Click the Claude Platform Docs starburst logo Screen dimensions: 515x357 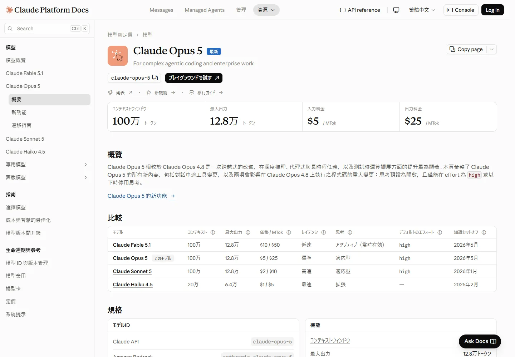point(9,10)
